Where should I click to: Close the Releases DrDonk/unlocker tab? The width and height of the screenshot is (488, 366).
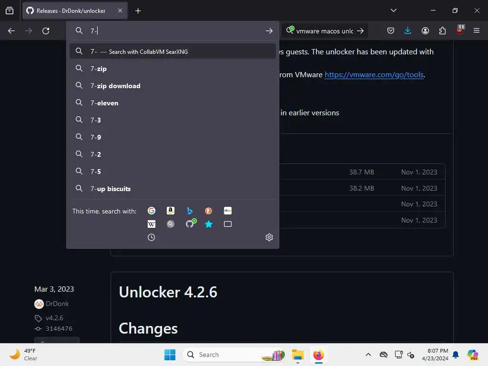pos(120,10)
